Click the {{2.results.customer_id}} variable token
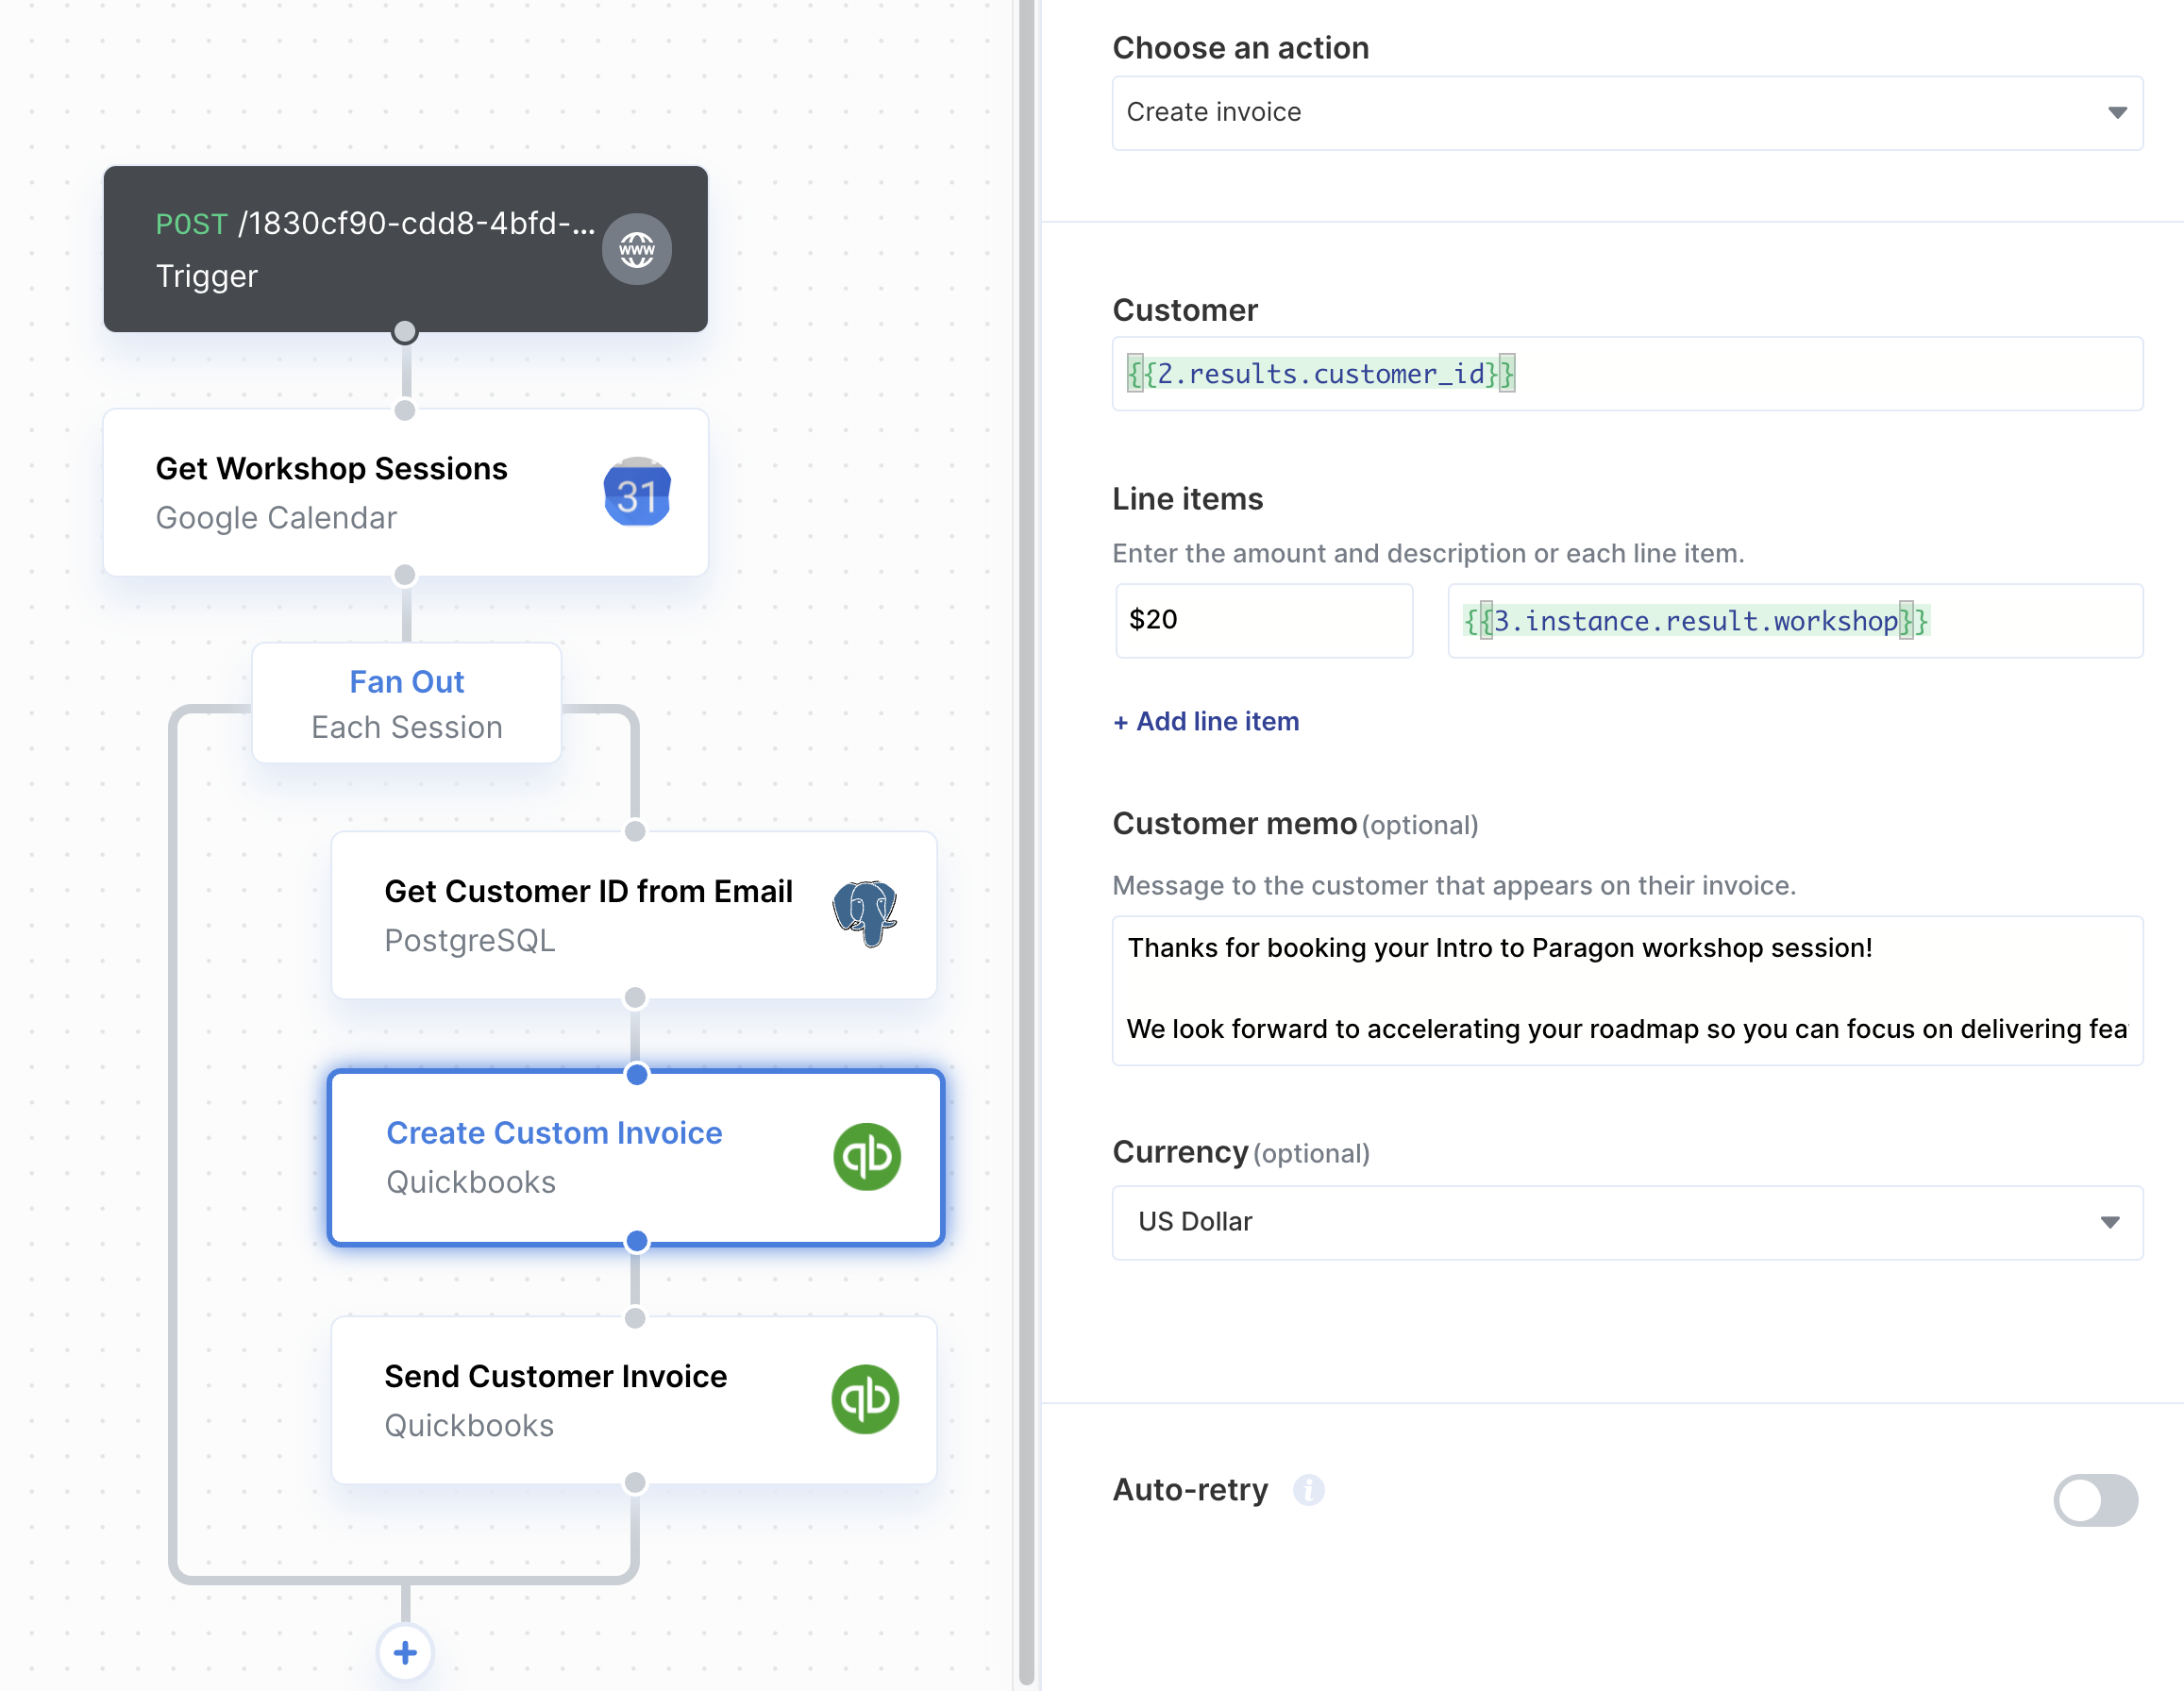The image size is (2184, 1691). (1321, 374)
